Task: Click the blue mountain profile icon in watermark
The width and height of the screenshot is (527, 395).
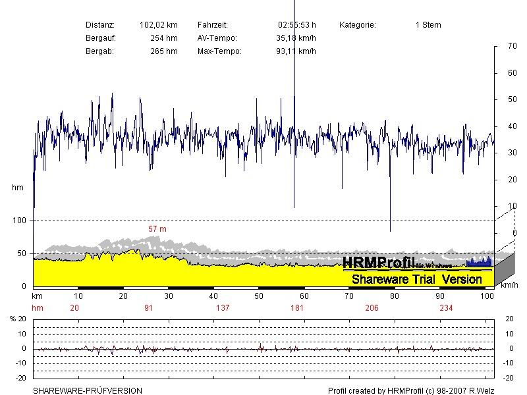Action: point(479,261)
